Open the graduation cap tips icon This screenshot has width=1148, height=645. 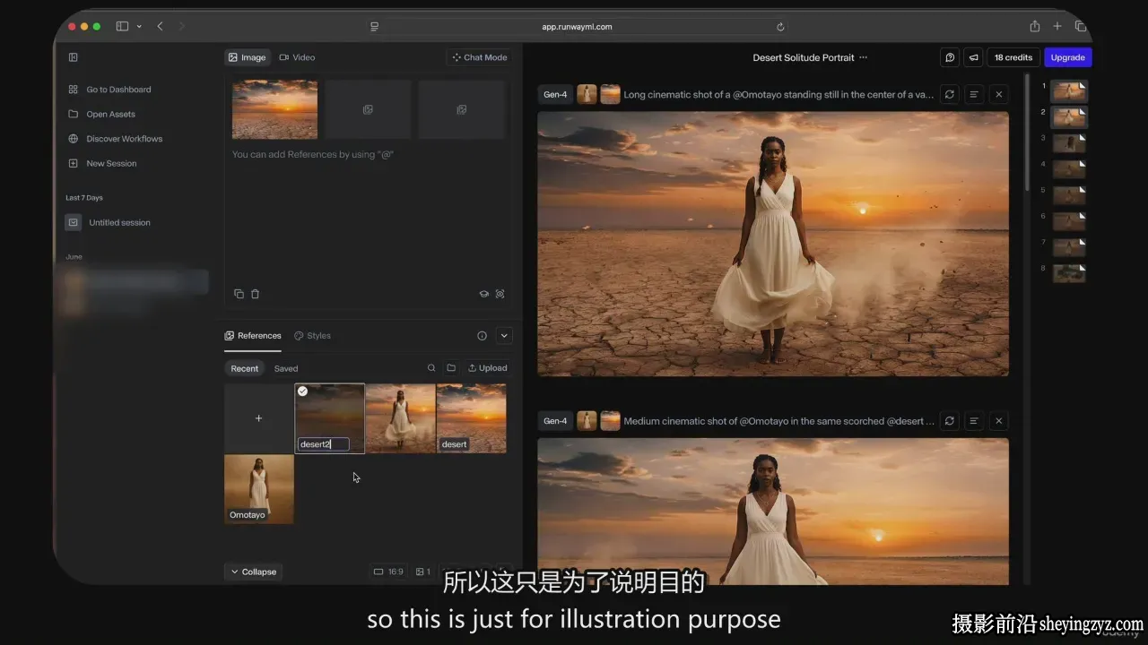pyautogui.click(x=483, y=294)
